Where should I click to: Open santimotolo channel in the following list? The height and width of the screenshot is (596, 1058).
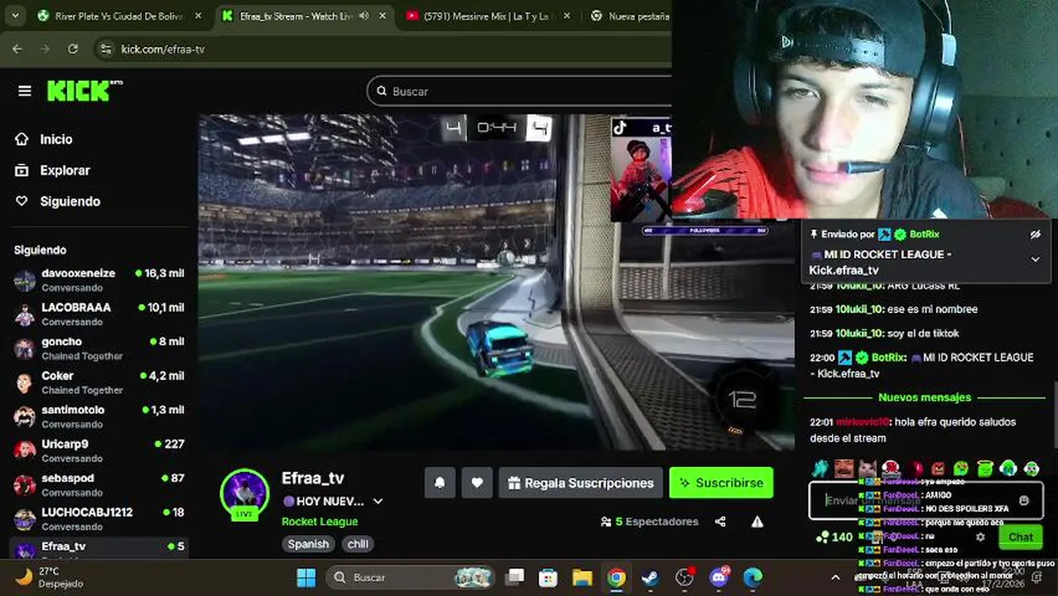pyautogui.click(x=99, y=416)
